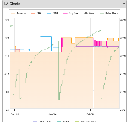The width and height of the screenshot is (129, 122).
Task: Click the €20 price axis label
Action: pos(7,38)
